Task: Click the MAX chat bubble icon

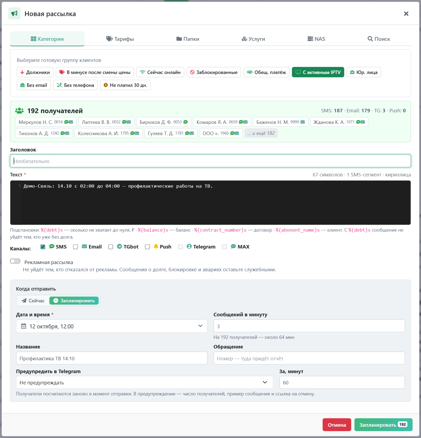Action: point(233,246)
